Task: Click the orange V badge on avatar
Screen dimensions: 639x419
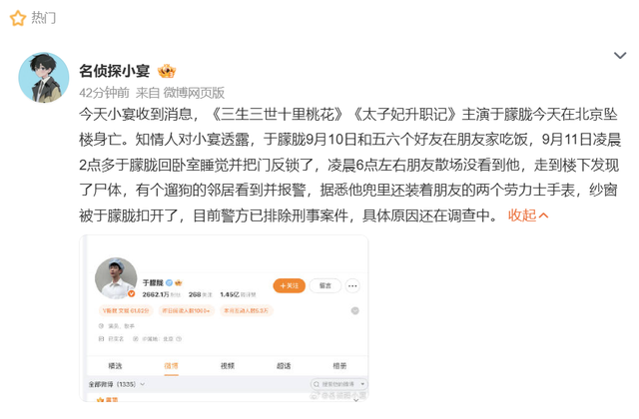Action: pos(131,293)
